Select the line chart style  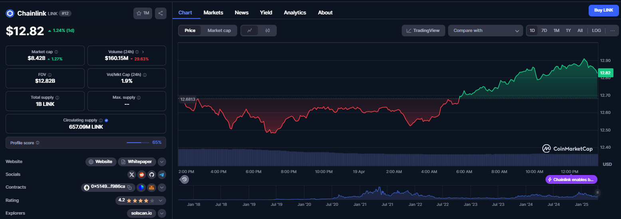click(x=250, y=30)
